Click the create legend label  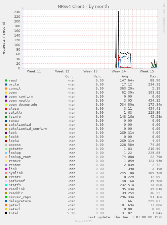click(x=15, y=177)
